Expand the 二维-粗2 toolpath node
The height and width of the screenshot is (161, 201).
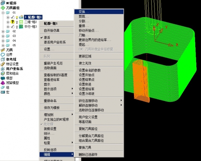(8, 22)
